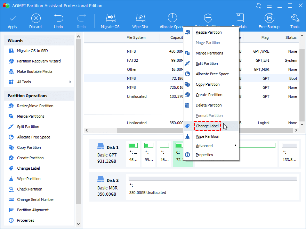Click sidebar scroll down arrow
This screenshot has width=306, height=229.
click(x=79, y=224)
